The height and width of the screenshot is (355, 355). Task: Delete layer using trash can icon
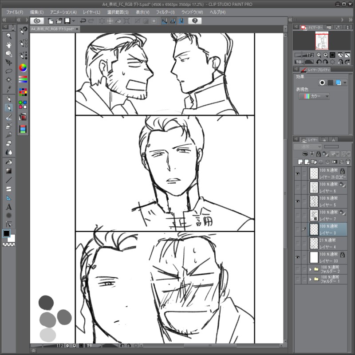(348, 162)
